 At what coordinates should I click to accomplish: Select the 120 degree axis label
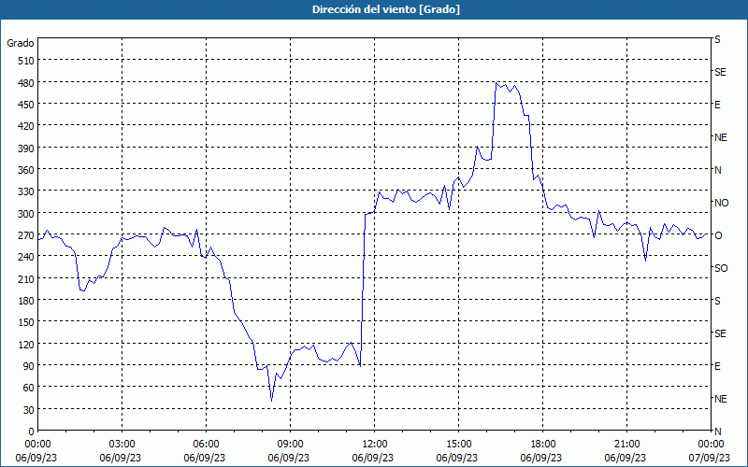tap(27, 344)
